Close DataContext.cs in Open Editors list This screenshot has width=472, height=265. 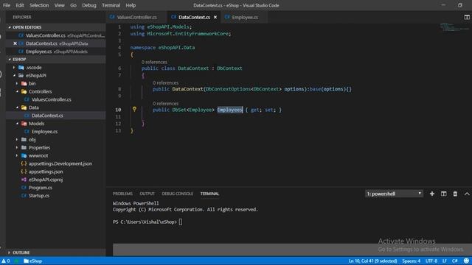(x=15, y=43)
